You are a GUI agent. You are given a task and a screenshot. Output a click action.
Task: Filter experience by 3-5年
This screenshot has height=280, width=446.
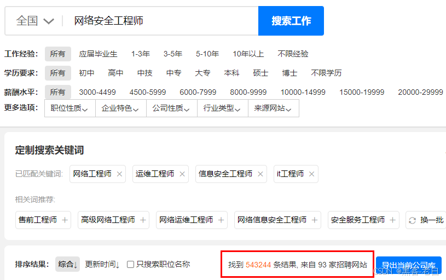click(173, 54)
